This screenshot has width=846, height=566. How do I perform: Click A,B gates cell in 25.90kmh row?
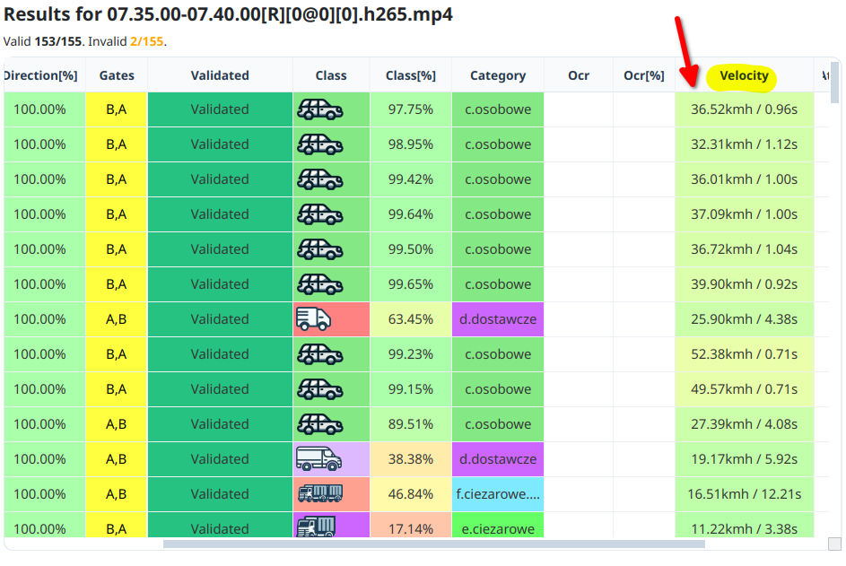[117, 319]
